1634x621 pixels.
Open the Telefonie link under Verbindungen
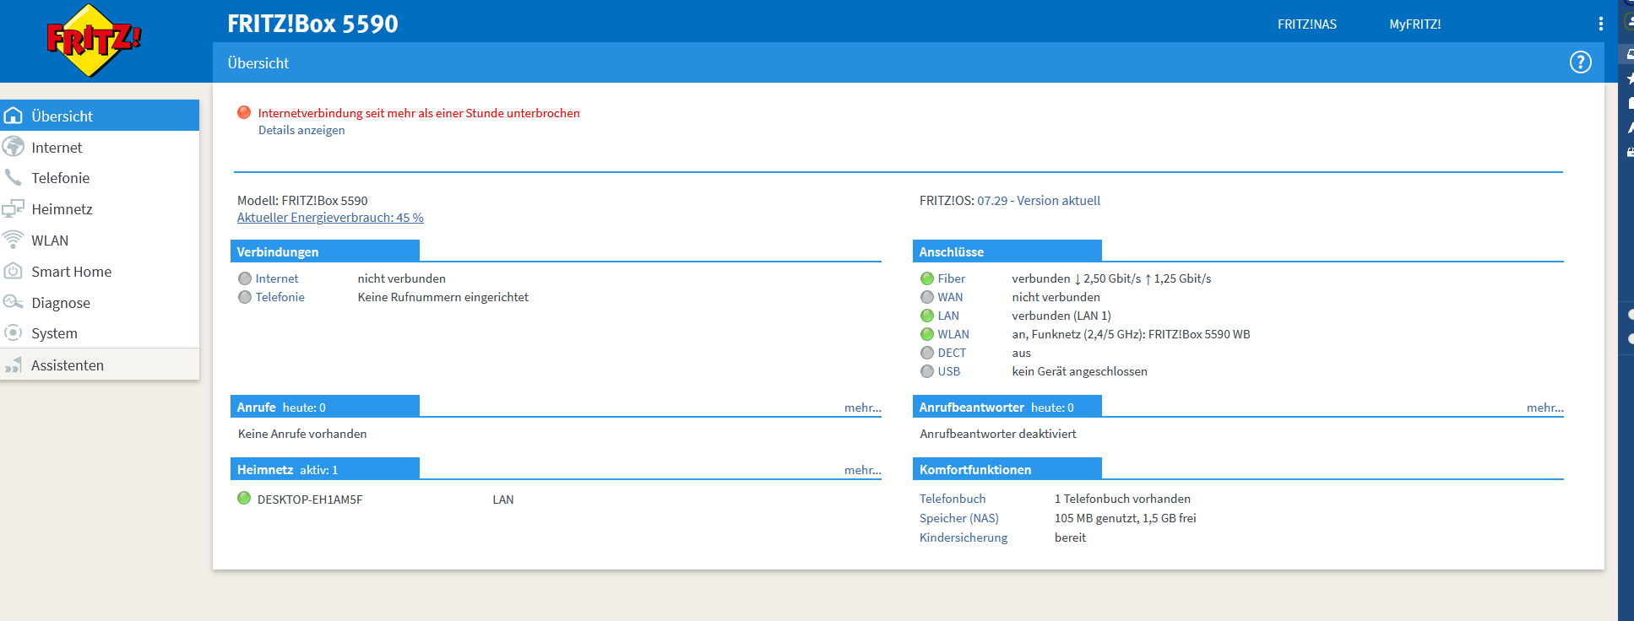click(x=280, y=297)
